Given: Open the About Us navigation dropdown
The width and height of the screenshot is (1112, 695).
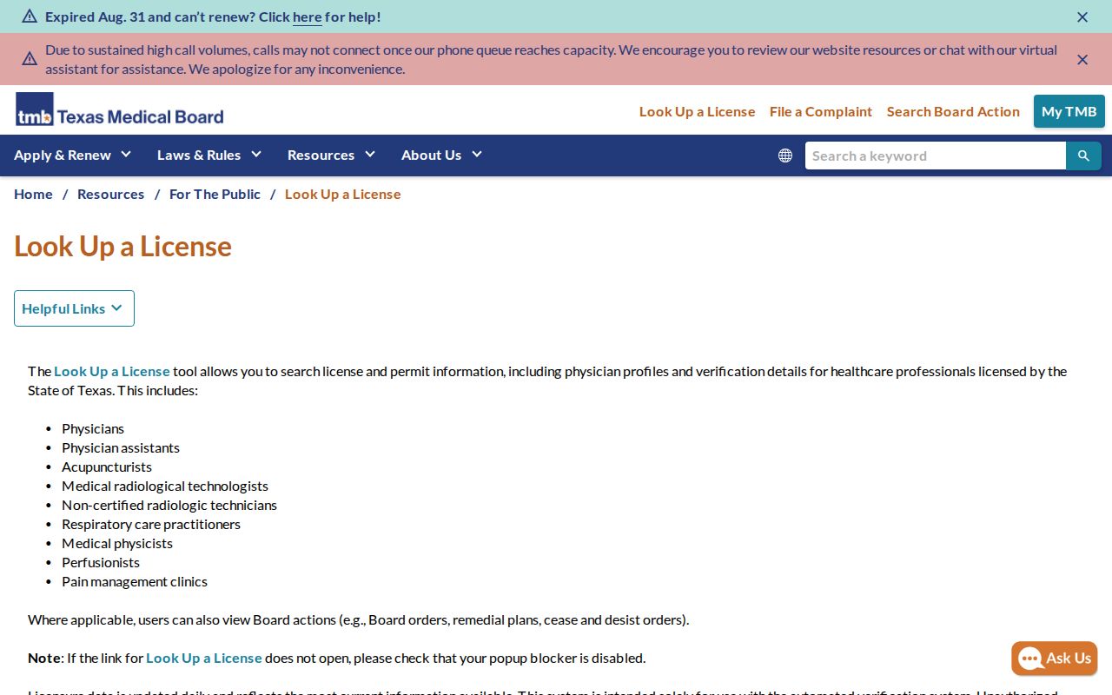Looking at the screenshot, I should tap(442, 155).
